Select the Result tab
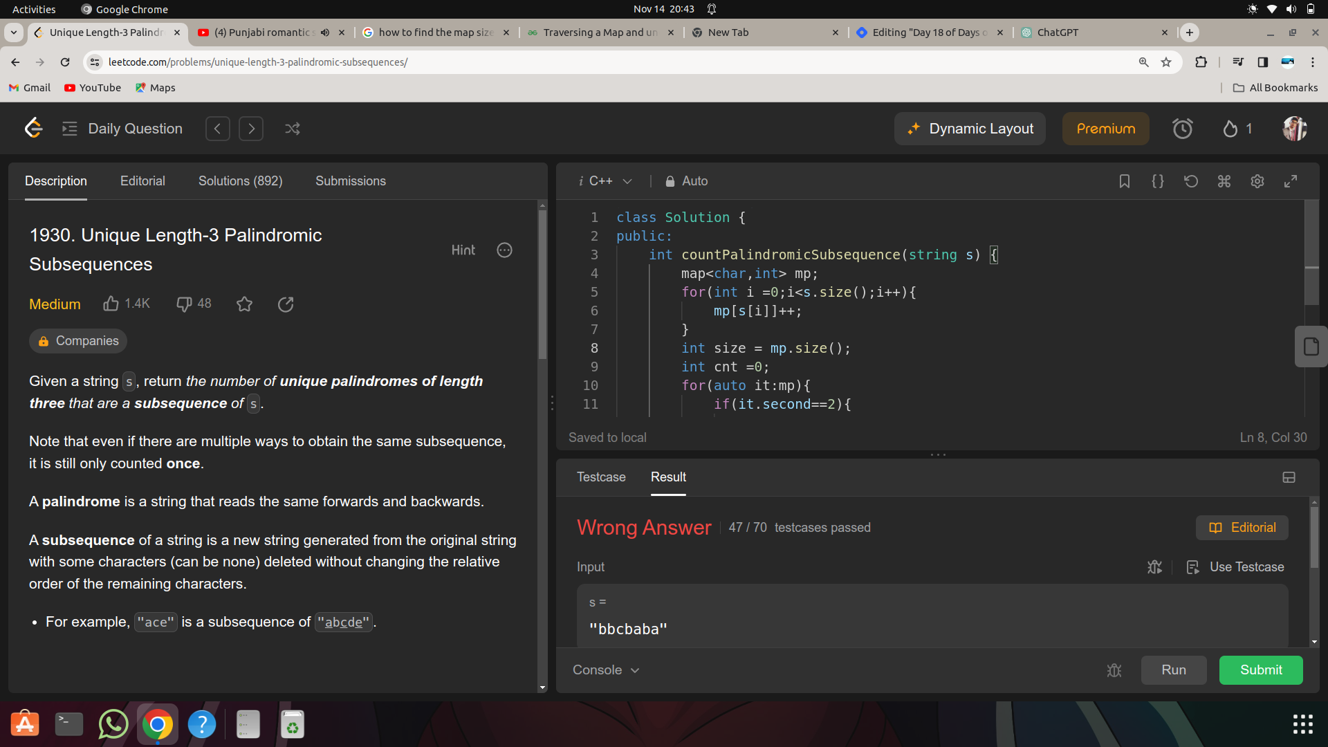1328x747 pixels. [668, 477]
